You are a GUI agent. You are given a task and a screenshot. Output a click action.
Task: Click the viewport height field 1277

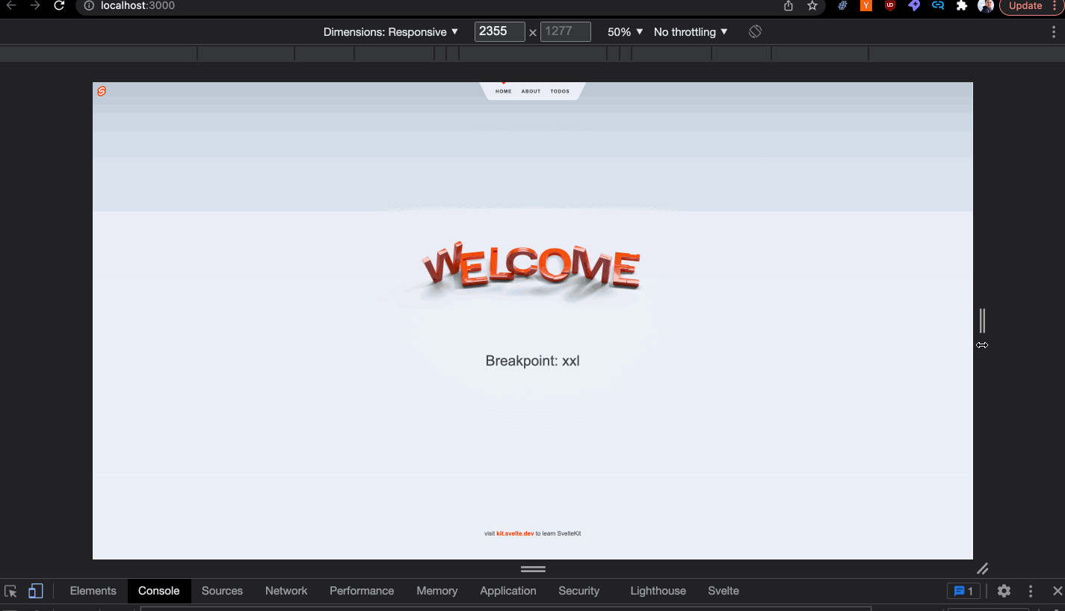click(x=565, y=31)
